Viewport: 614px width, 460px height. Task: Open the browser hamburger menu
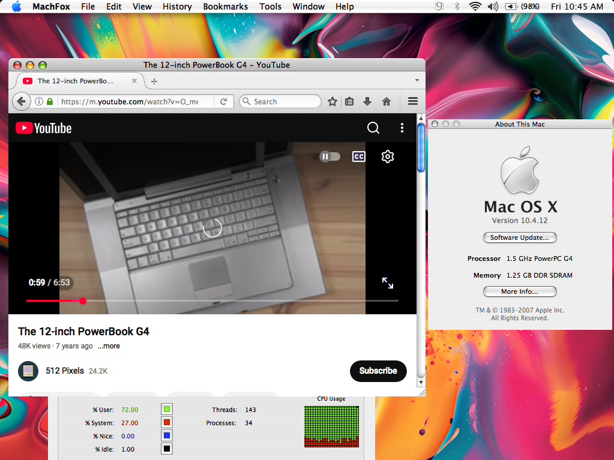pos(413,101)
